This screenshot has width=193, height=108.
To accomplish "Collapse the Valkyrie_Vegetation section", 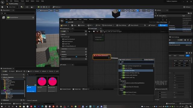I will click(2, 77).
